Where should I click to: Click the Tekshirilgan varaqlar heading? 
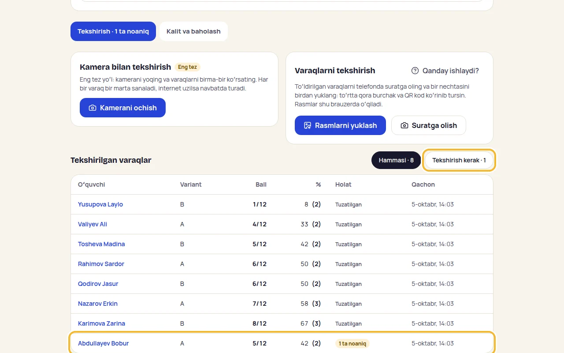[x=111, y=160]
